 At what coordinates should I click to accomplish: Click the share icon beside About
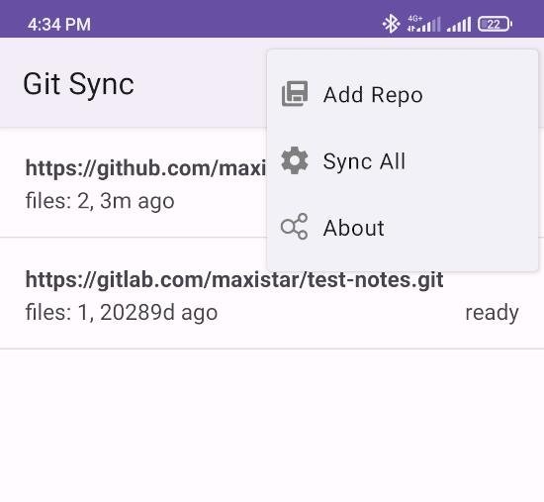(x=294, y=227)
